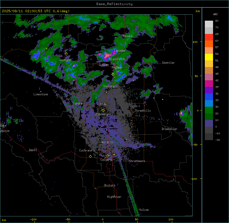
Task: Click the ThreeHills label
Action: pyautogui.click(x=143, y=111)
